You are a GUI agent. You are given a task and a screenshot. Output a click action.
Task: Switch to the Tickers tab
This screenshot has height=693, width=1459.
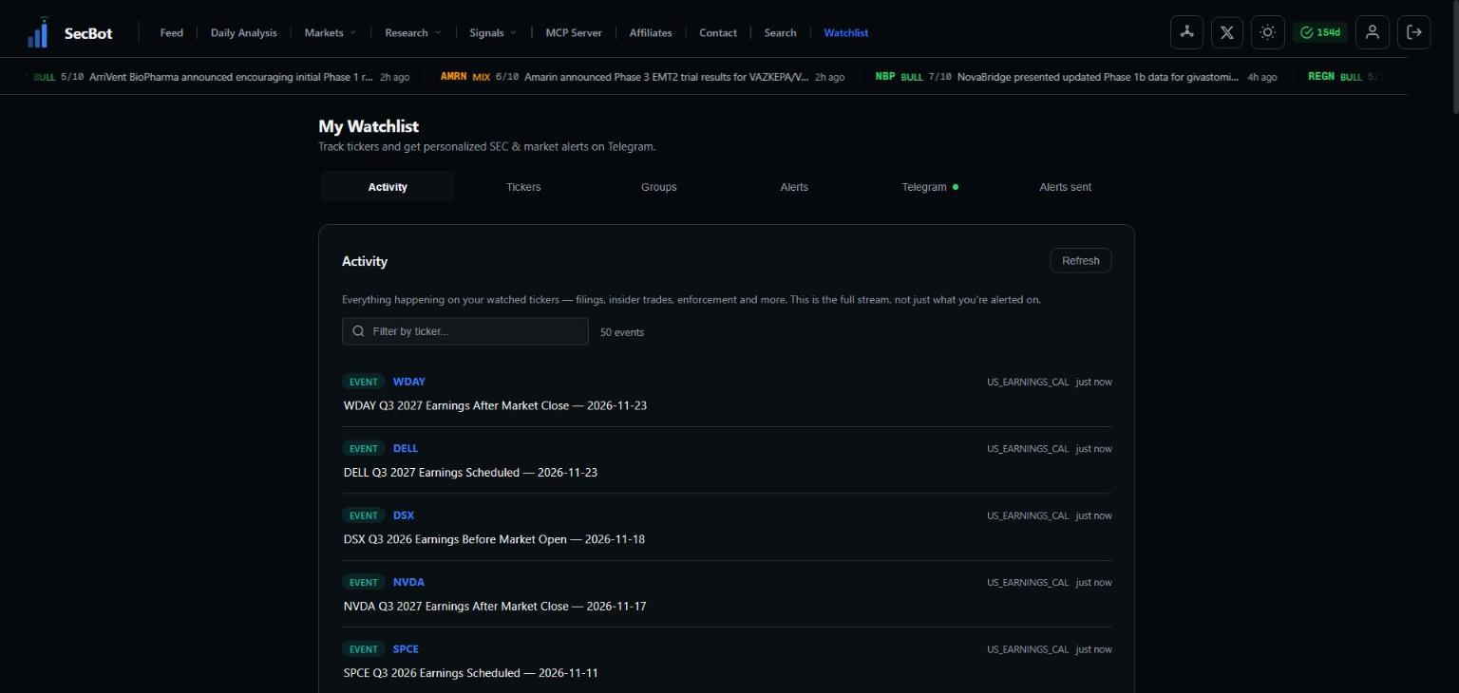tap(523, 187)
